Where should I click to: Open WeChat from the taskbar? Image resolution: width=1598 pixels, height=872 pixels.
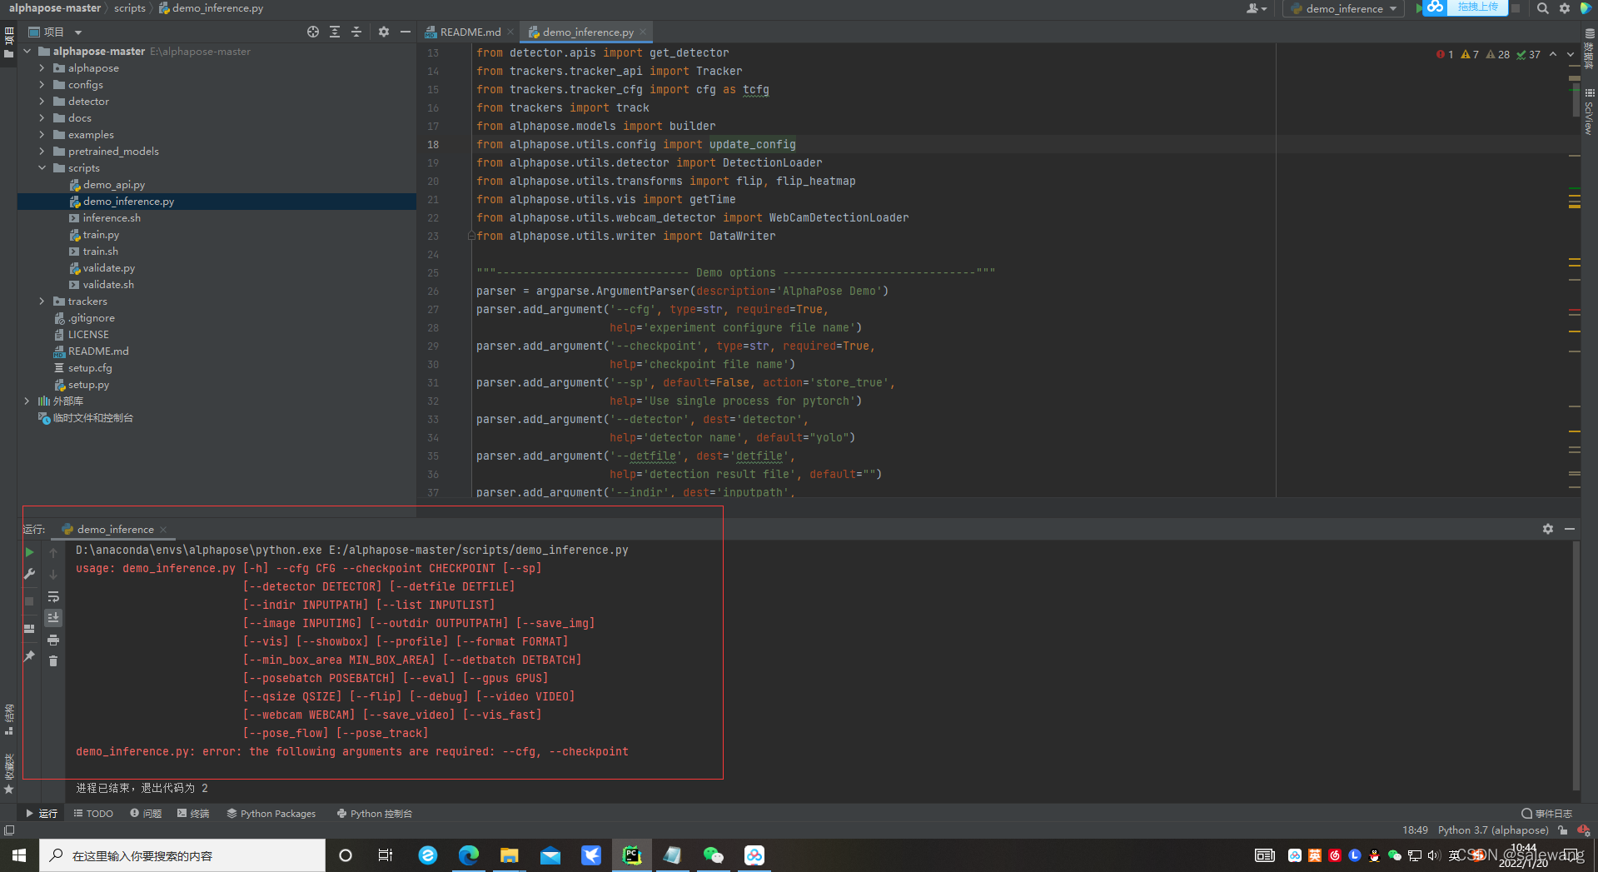[714, 855]
